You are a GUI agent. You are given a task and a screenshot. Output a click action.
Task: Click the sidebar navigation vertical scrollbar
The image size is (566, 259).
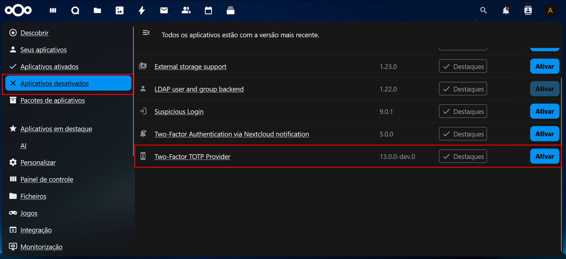point(134,91)
